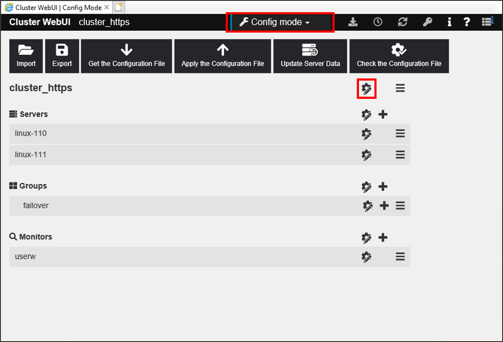This screenshot has height=342, width=503.
Task: Open the cluster_https hamburger menu
Action: point(400,88)
